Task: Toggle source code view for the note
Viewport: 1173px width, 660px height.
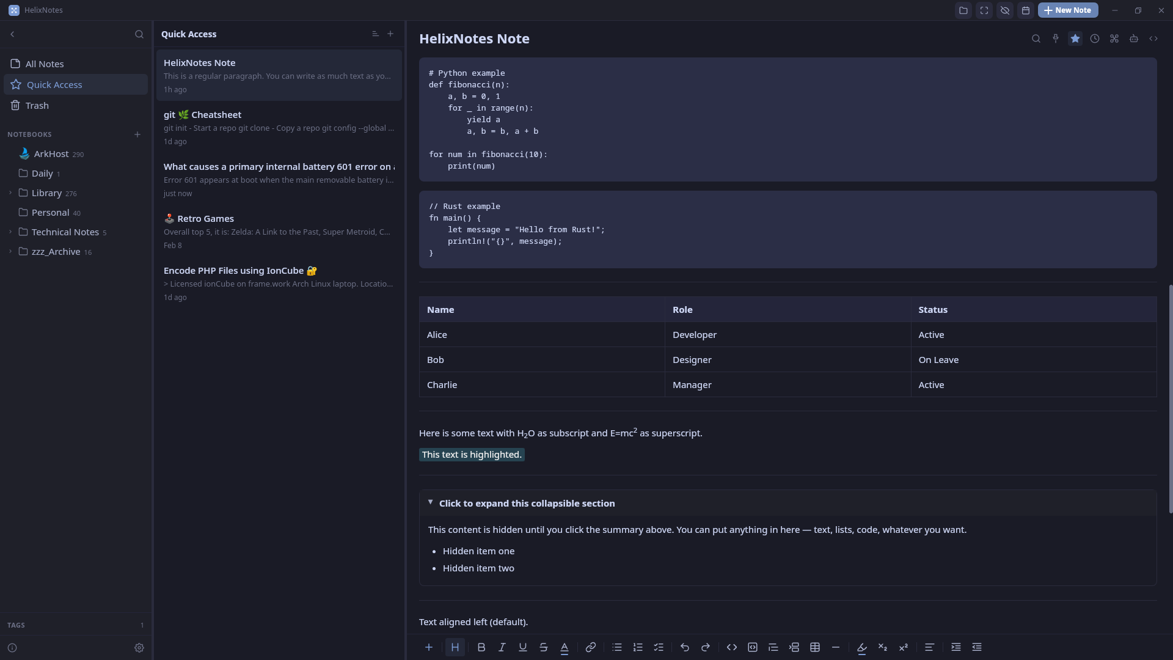Action: [x=1153, y=38]
